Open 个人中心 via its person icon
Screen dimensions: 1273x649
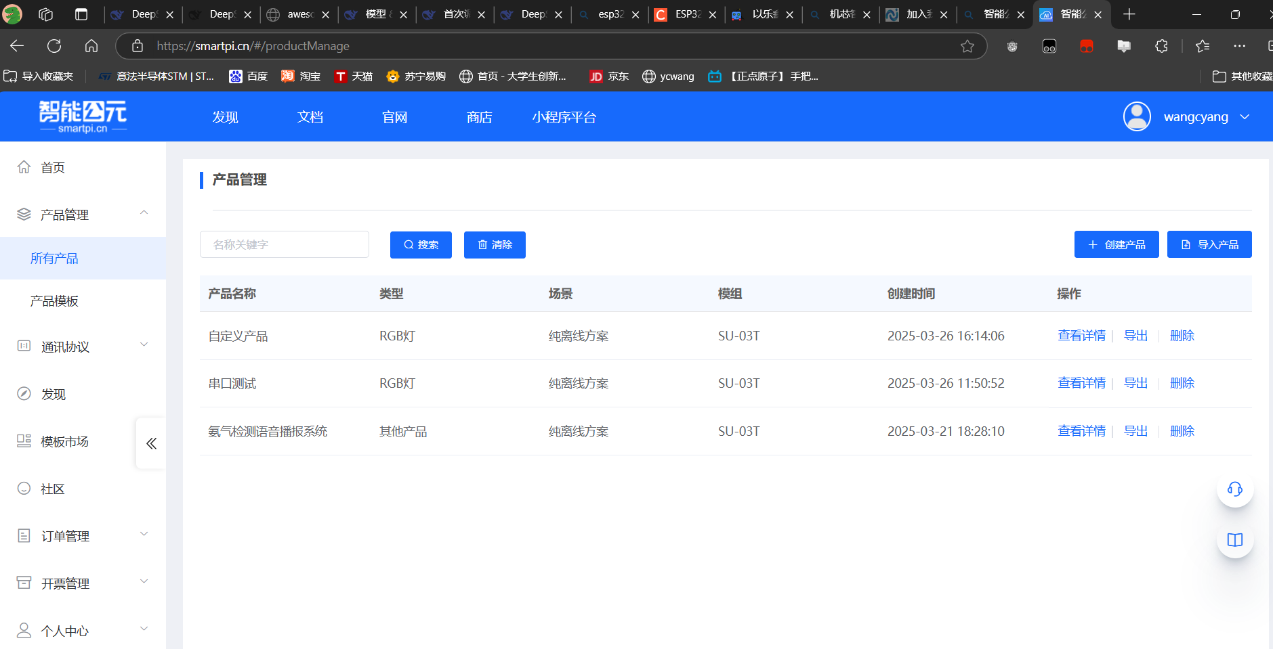24,630
